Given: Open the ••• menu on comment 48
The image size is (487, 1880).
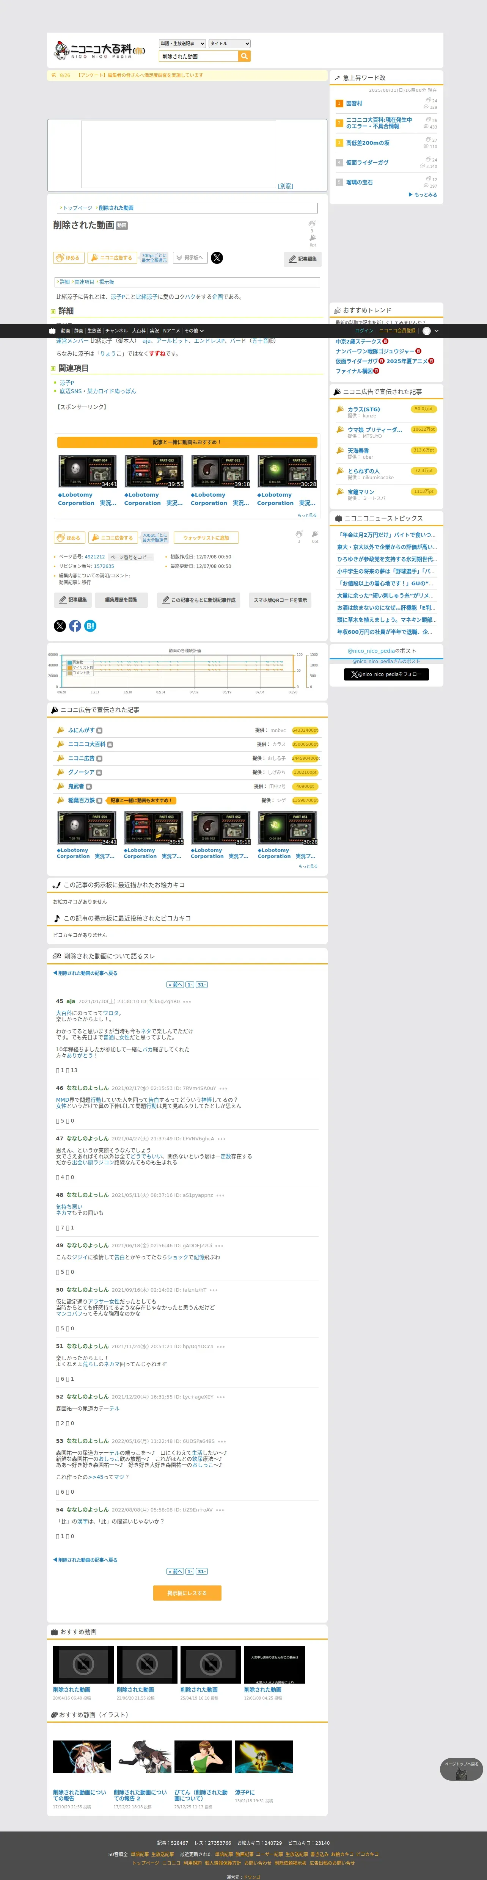Looking at the screenshot, I should (220, 1195).
